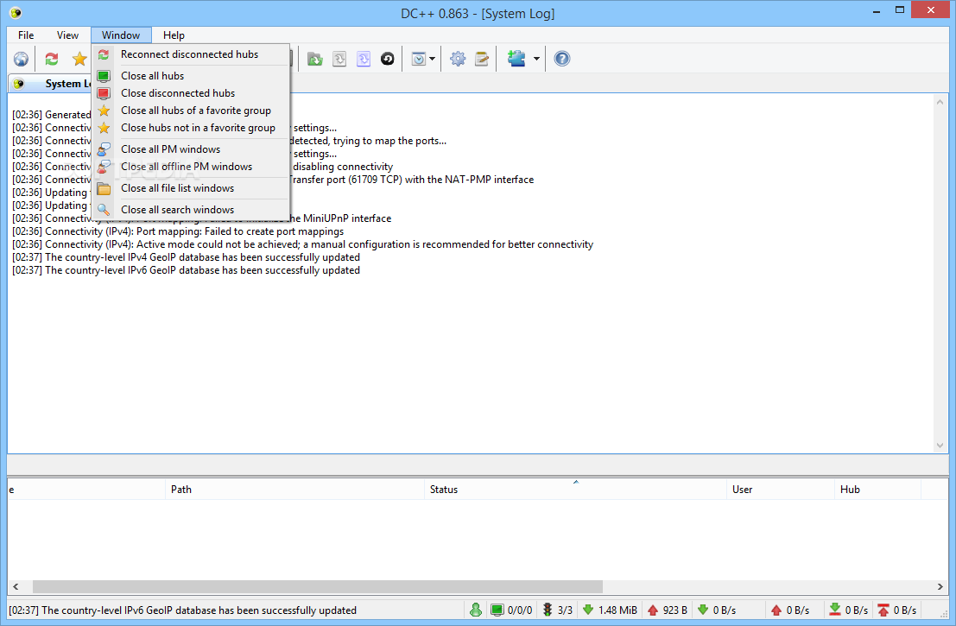
Task: Click the gray document refresh toolbar icon
Action: 339,59
